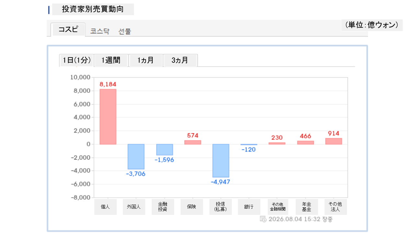Switch chart to 1ヵ月 period

(146, 60)
